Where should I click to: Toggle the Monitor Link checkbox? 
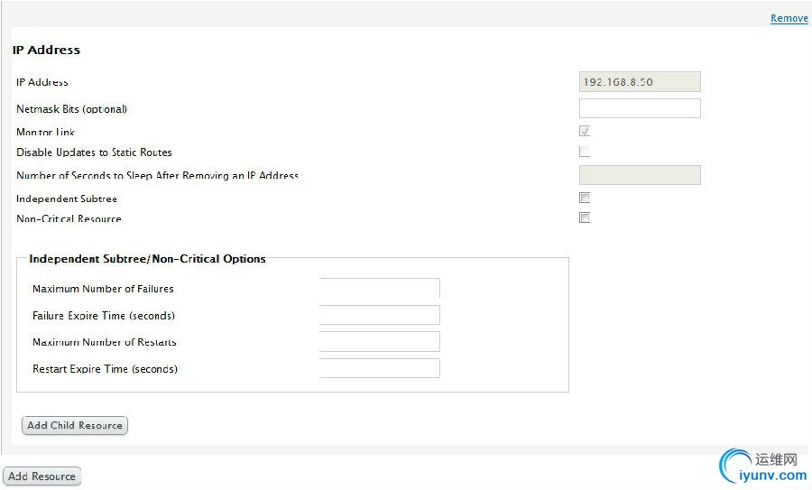(585, 131)
